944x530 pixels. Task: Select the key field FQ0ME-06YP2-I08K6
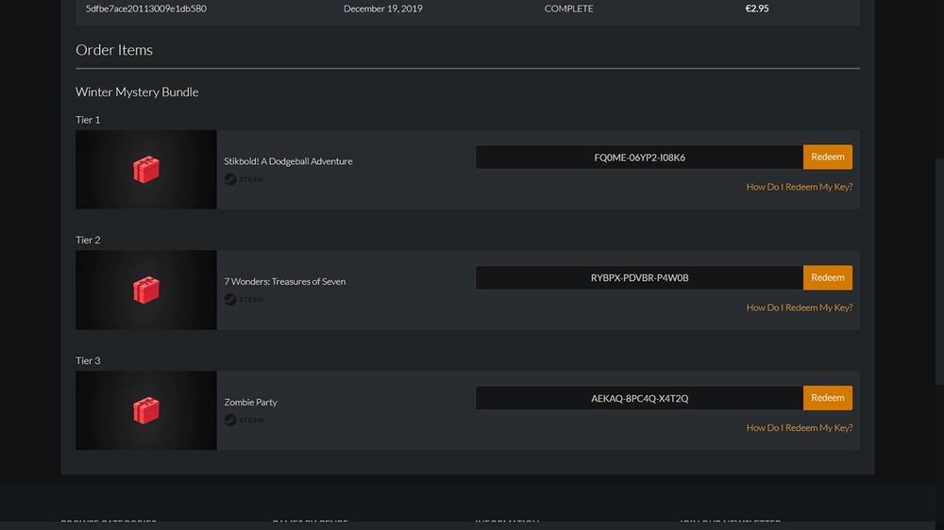click(x=639, y=157)
